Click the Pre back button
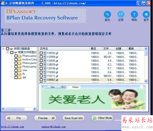The height and width of the screenshot is (131, 153). [x=16, y=118]
